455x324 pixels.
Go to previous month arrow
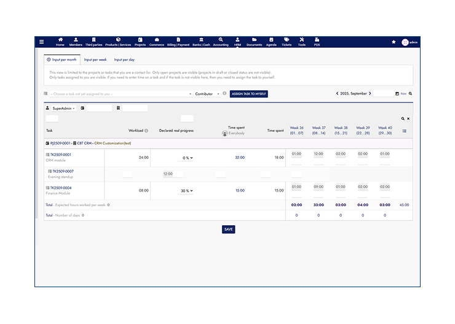pyautogui.click(x=338, y=93)
